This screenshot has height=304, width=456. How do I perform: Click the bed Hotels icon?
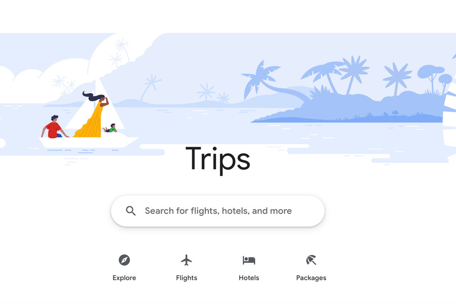[x=249, y=260]
